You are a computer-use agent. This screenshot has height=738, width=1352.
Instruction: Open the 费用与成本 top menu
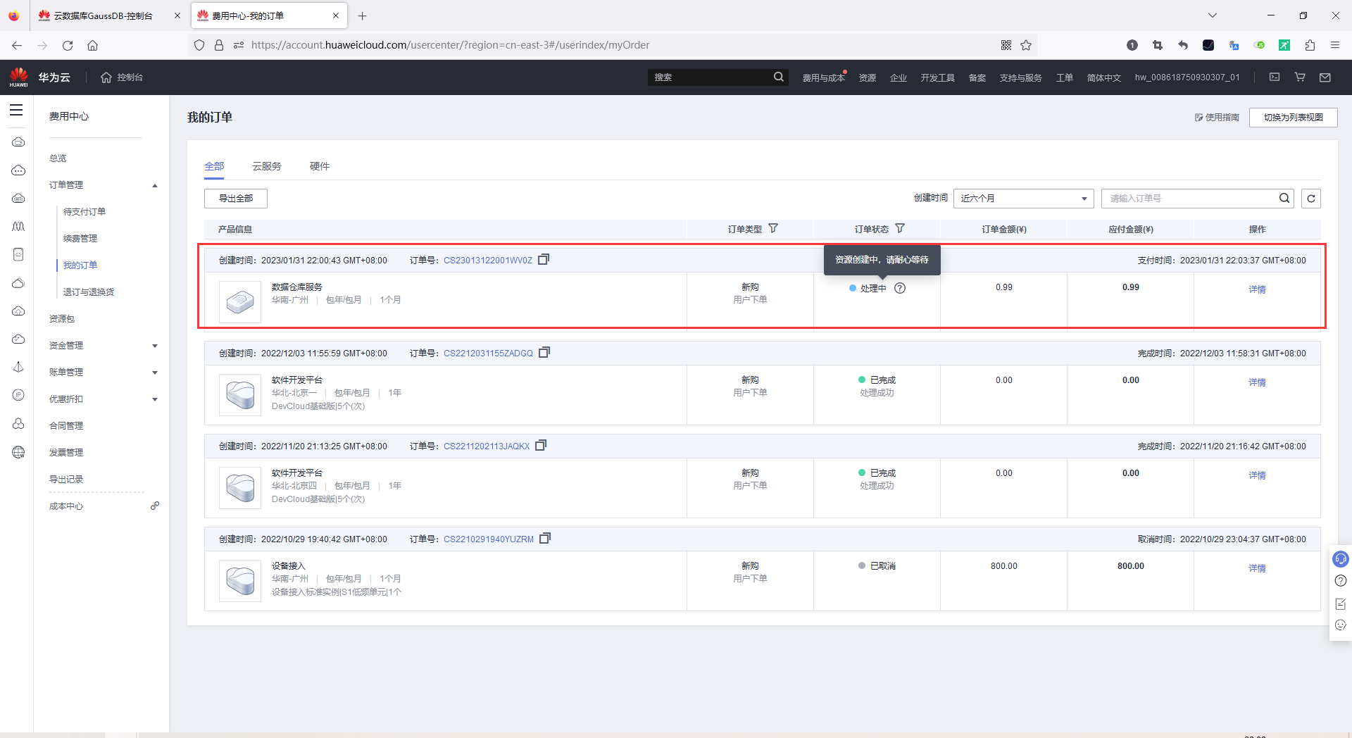click(x=823, y=77)
